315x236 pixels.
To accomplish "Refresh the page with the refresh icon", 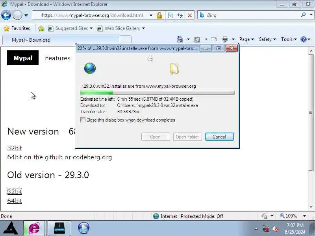I will tap(180, 15).
